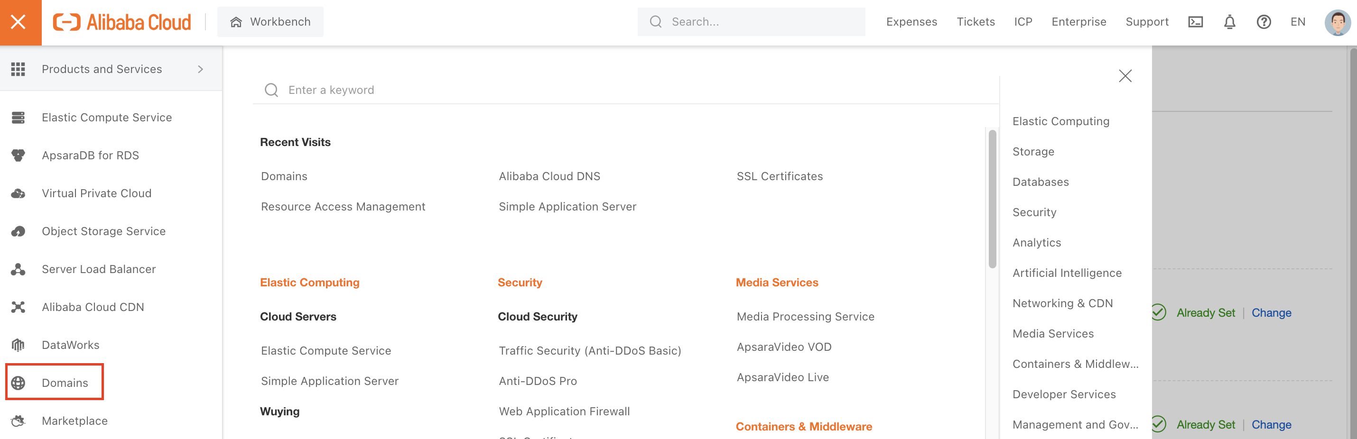Screen dimensions: 1357x439
Task: Click the top Search field
Action: tap(751, 22)
